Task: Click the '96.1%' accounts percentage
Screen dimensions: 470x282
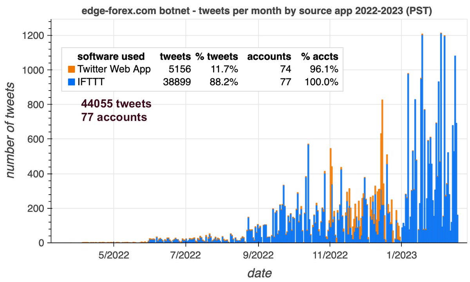Action: tap(324, 69)
